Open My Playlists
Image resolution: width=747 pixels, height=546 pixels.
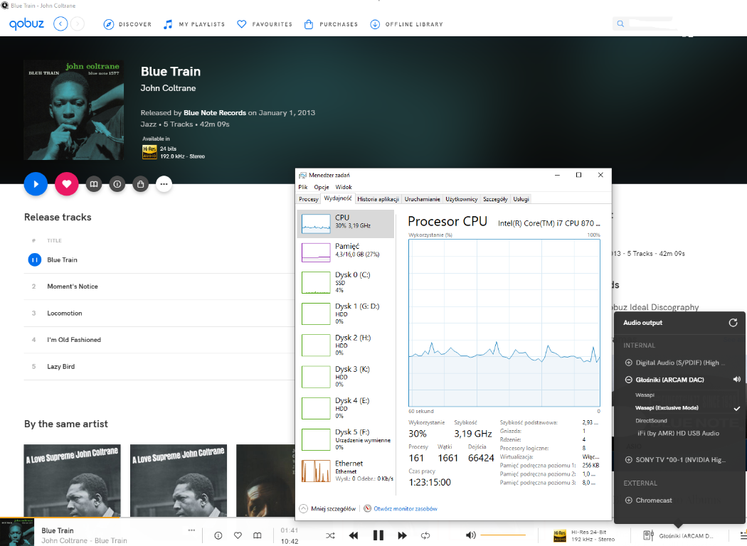click(x=194, y=24)
